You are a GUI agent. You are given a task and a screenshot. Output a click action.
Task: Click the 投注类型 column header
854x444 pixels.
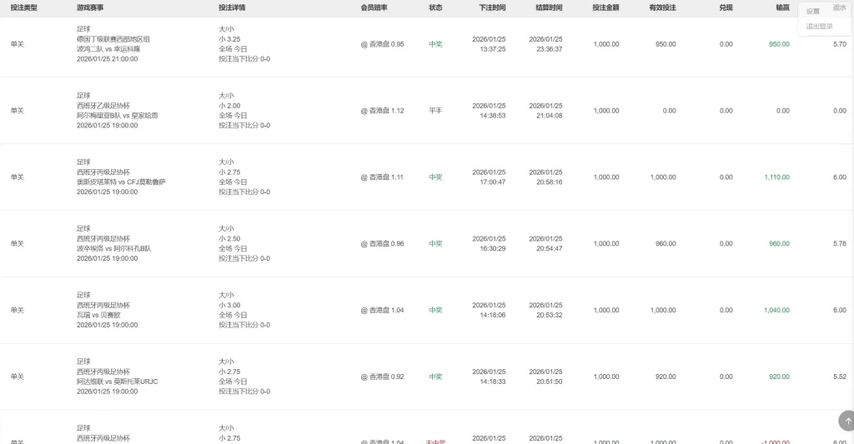23,7
